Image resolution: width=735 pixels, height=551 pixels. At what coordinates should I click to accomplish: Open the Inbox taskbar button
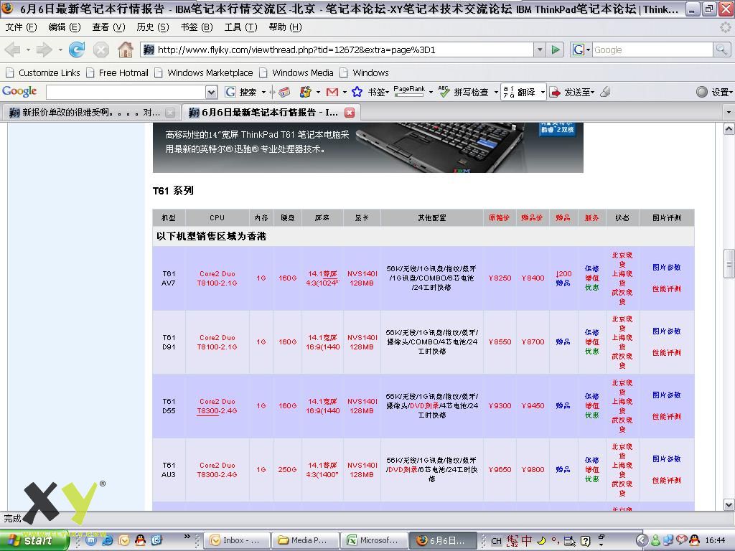237,540
